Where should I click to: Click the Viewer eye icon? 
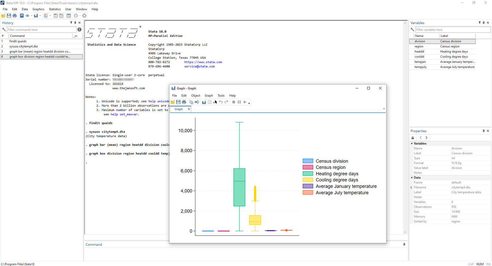[x=27, y=16]
